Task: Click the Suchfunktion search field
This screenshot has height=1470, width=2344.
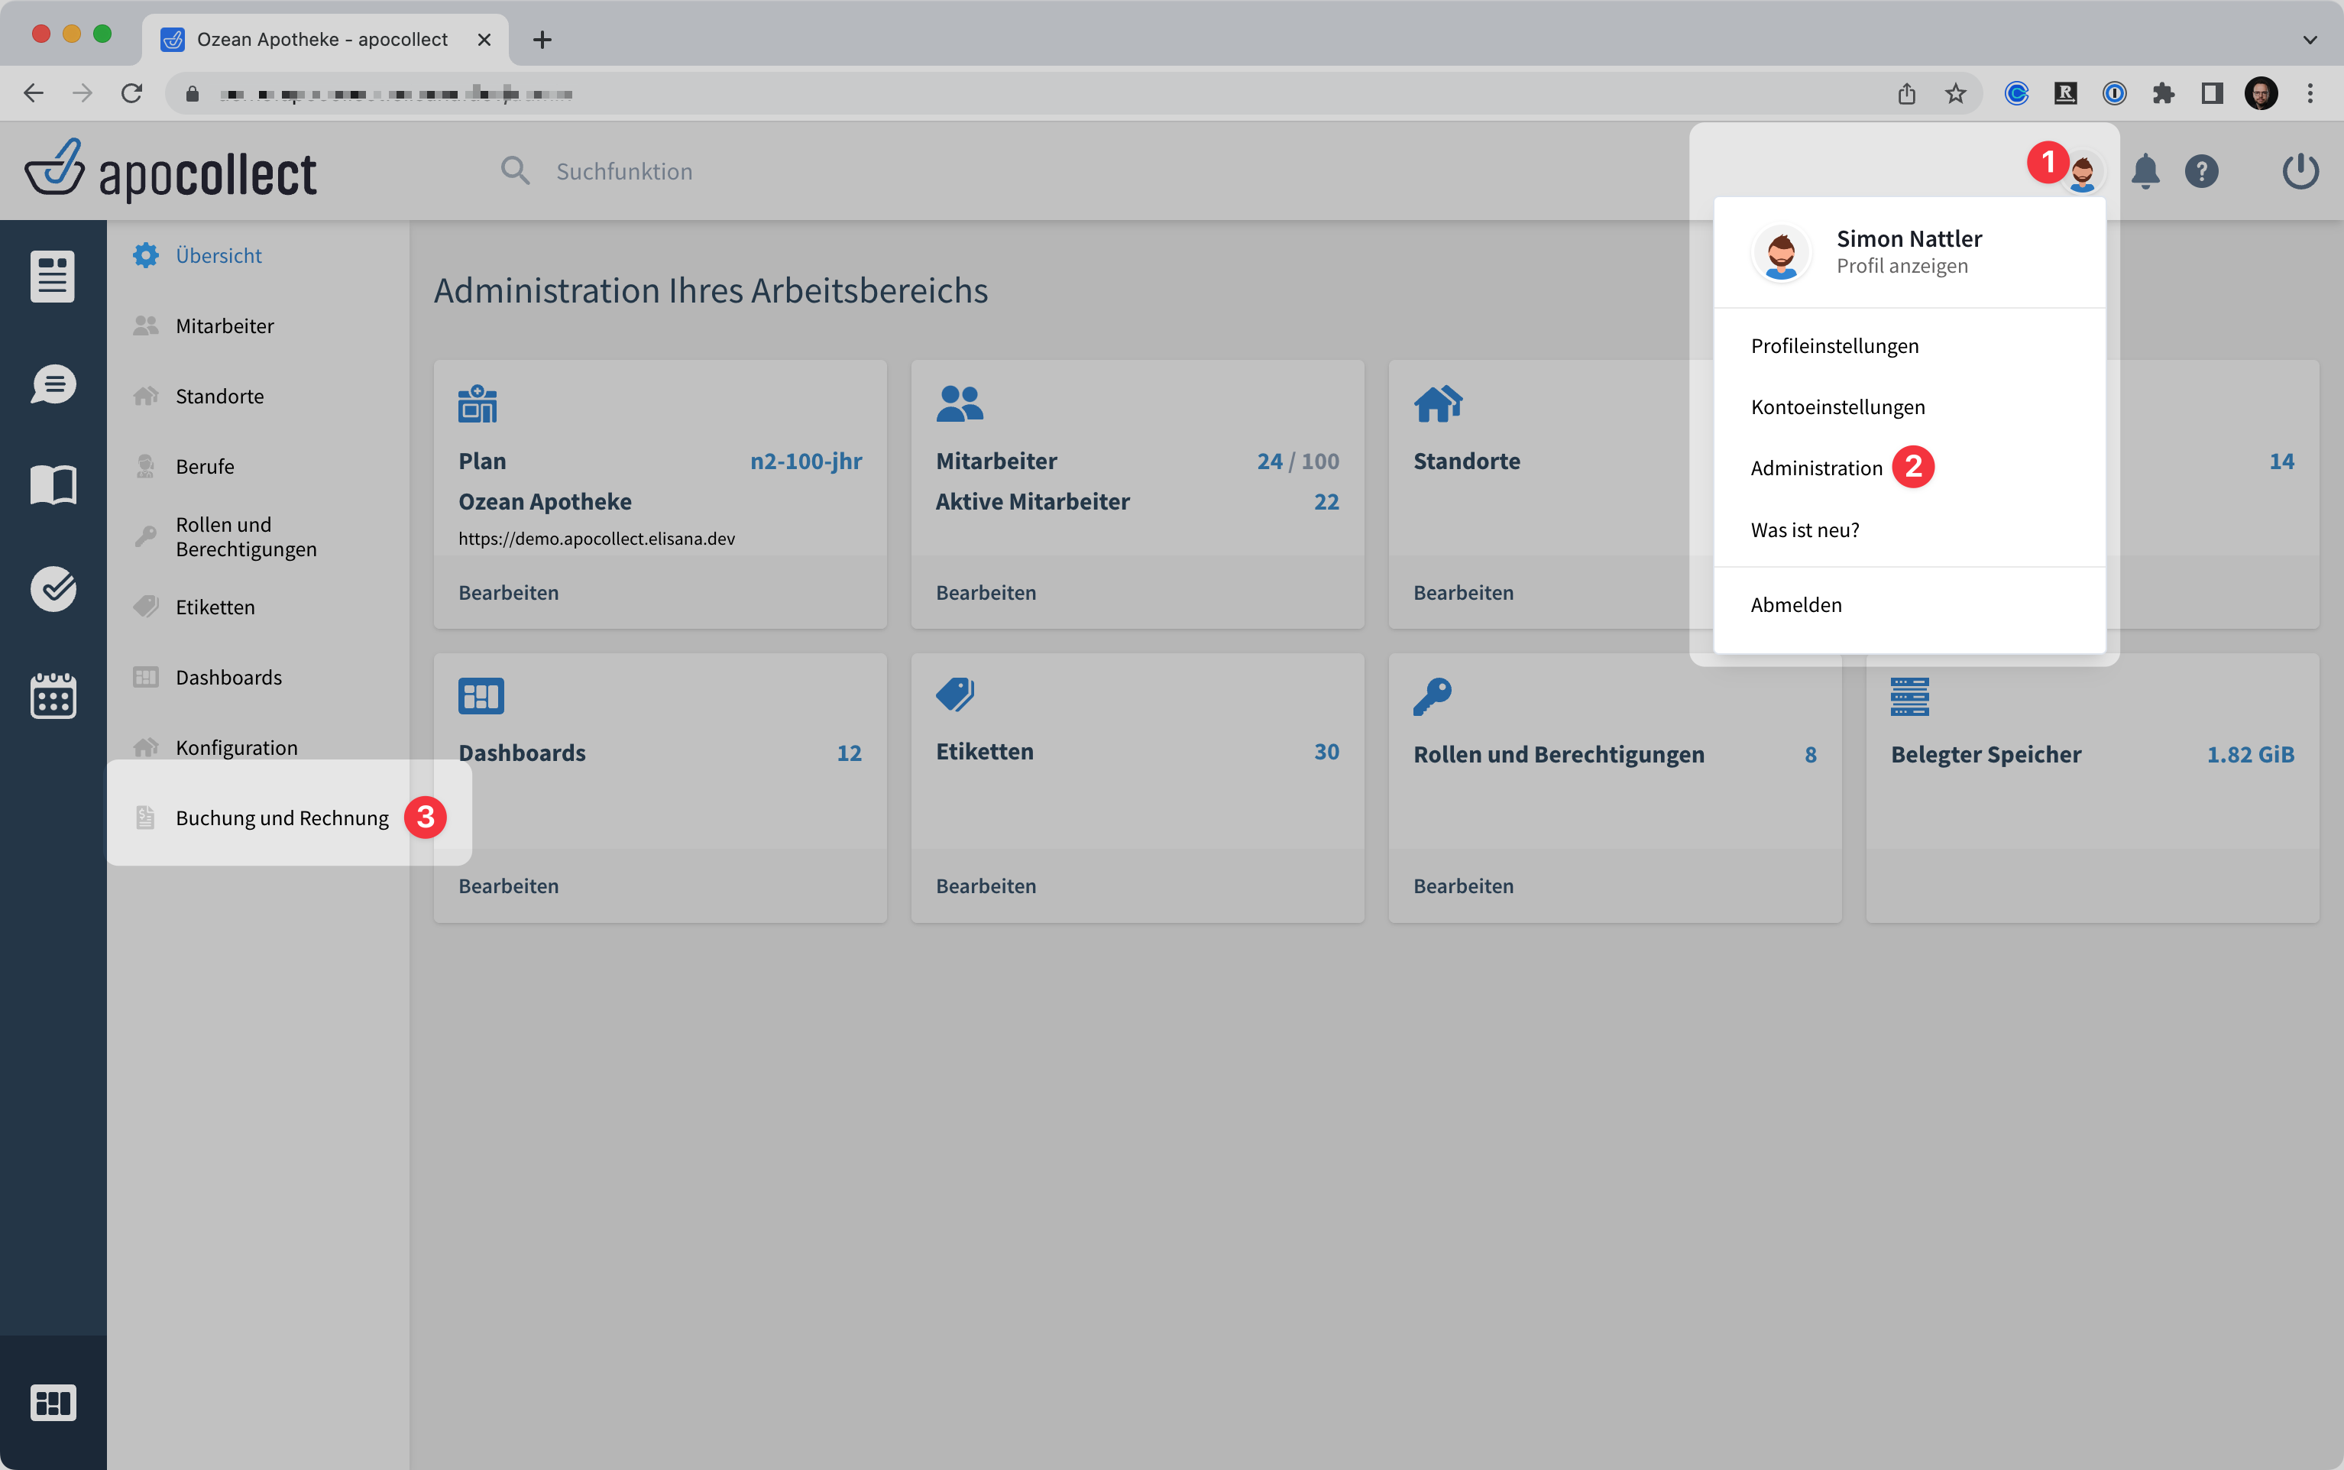Action: [x=624, y=171]
